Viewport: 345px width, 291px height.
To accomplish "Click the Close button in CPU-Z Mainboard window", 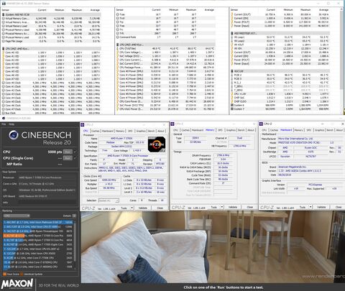I will pos(339,207).
